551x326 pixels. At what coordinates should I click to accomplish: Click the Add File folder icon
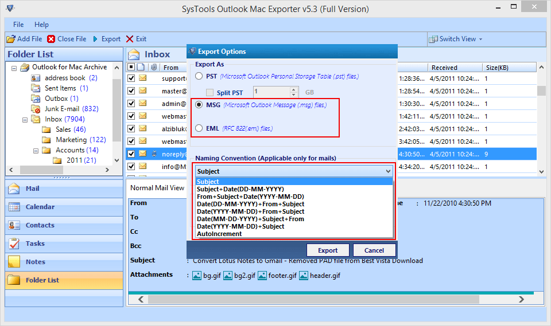(11, 39)
